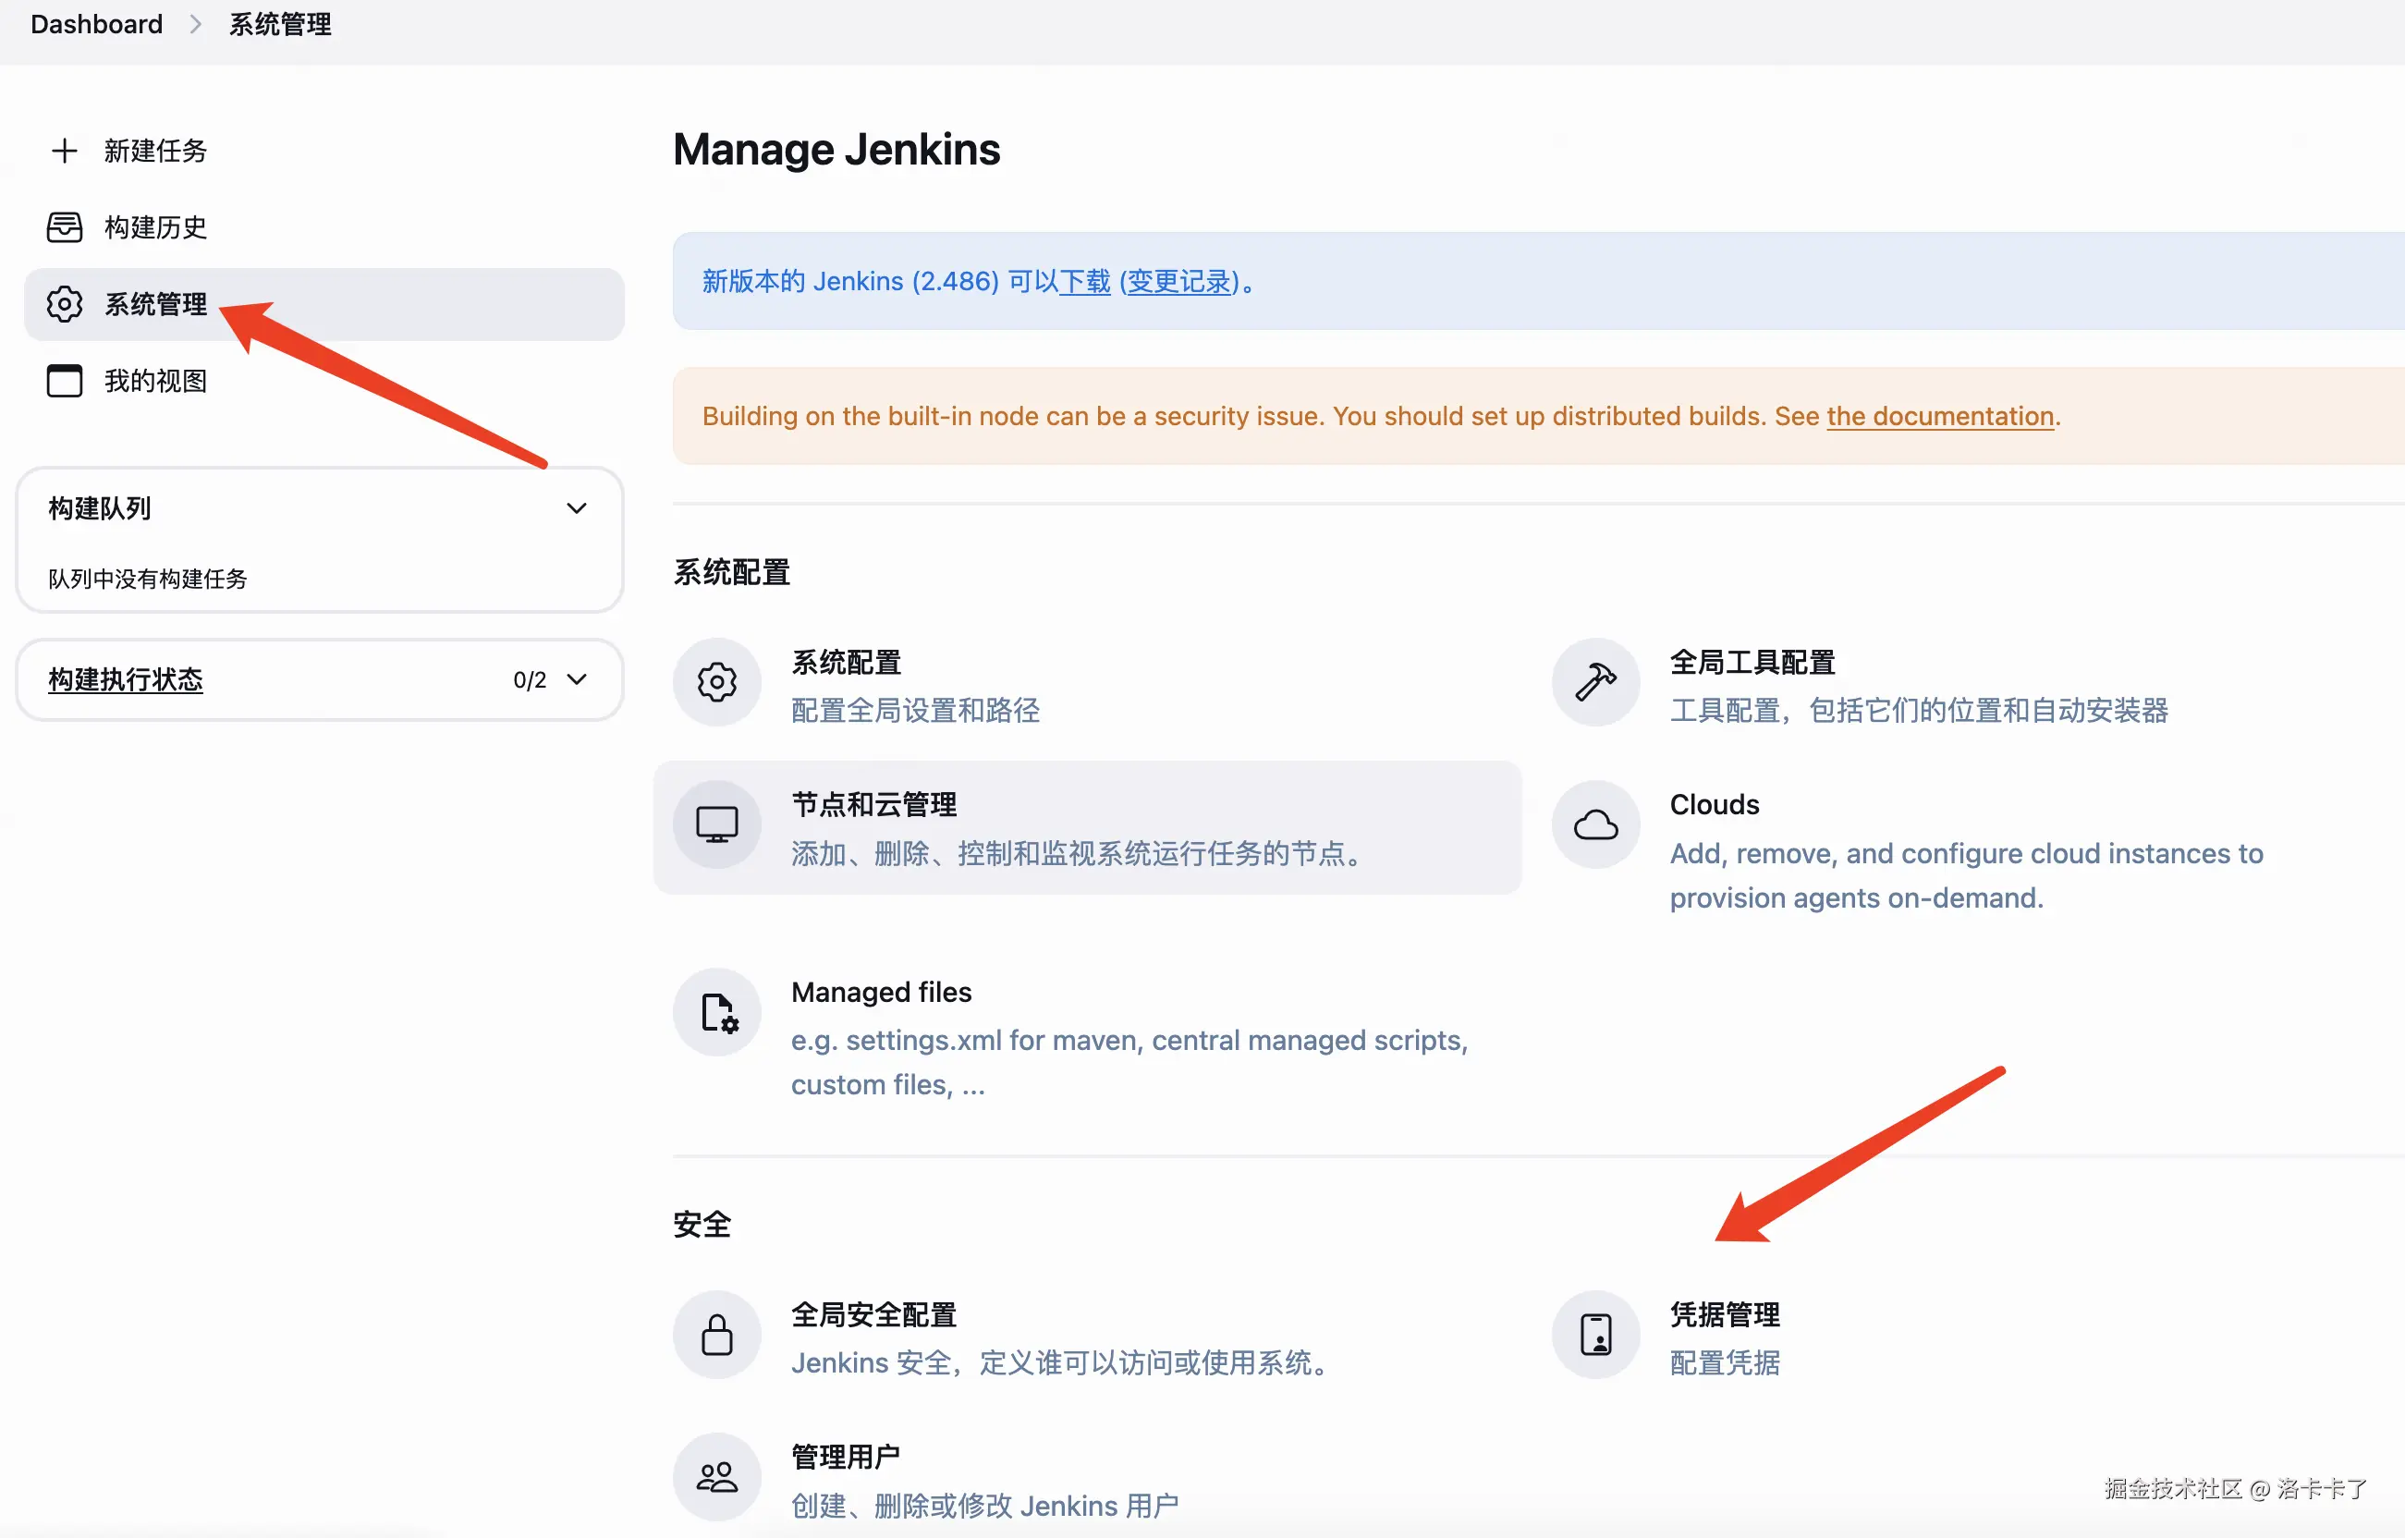Click the monitor icon for 节点和云管理

716,825
